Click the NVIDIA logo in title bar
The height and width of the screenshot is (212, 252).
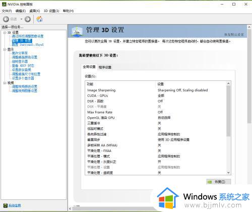click(4, 4)
